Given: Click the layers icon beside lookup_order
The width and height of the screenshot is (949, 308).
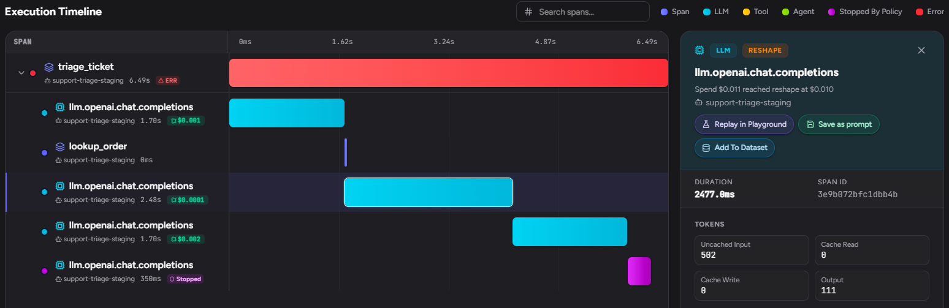Looking at the screenshot, I should (x=60, y=146).
